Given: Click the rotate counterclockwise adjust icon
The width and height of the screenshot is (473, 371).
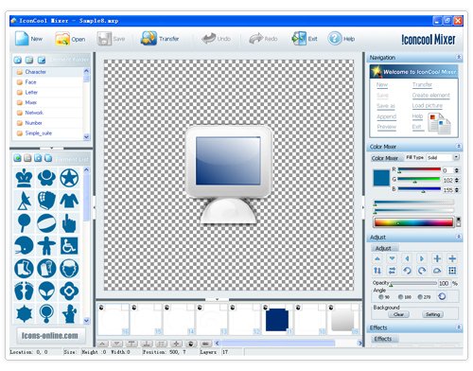Looking at the screenshot, I should coord(407,271).
